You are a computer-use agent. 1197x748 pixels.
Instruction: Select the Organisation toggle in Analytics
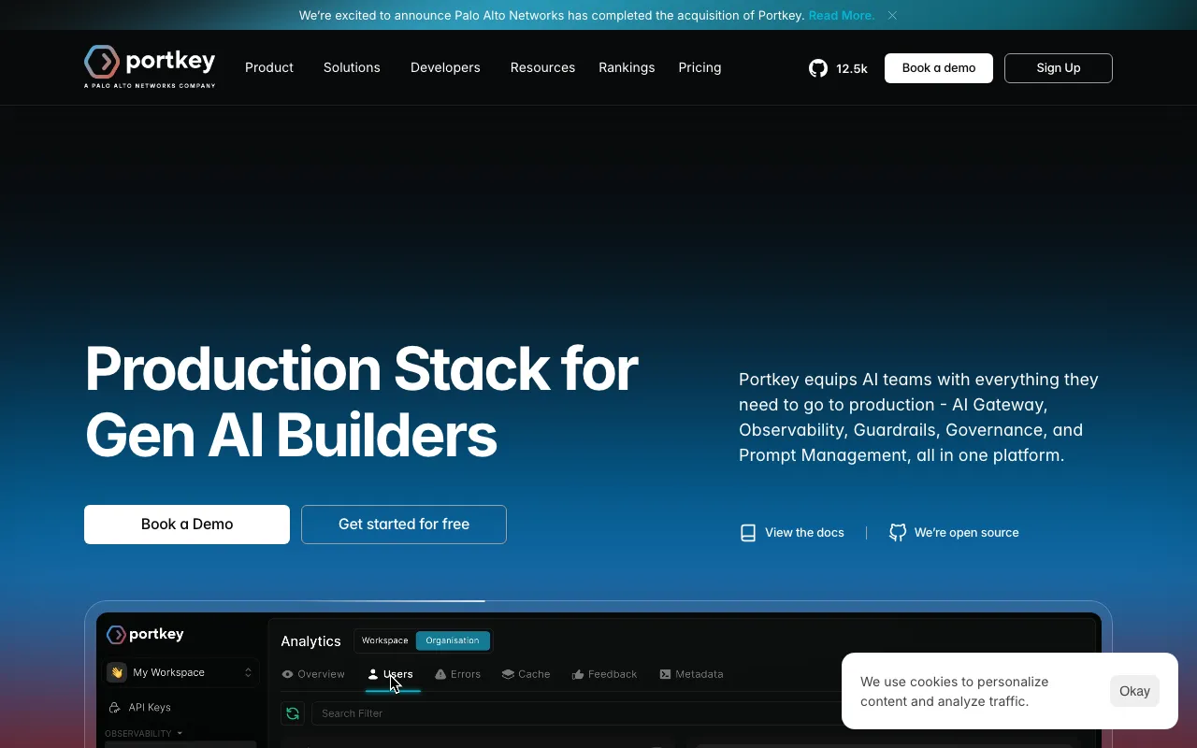(453, 640)
